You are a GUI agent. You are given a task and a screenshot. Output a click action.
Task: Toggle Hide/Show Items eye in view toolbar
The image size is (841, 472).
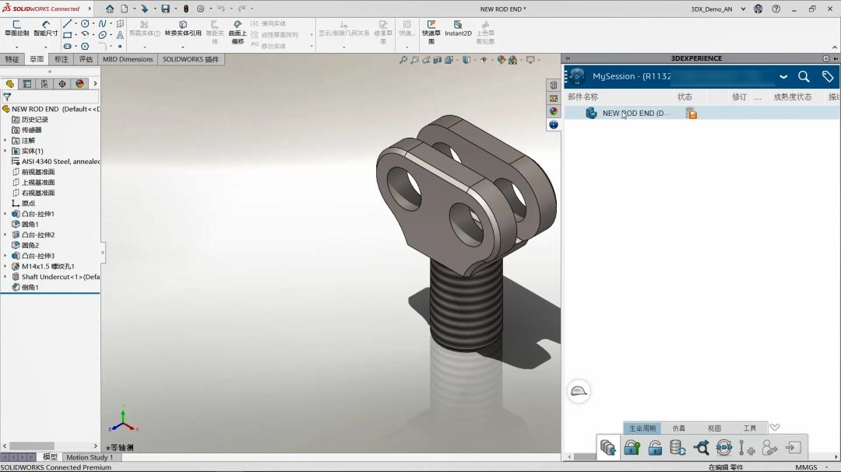[x=484, y=60]
